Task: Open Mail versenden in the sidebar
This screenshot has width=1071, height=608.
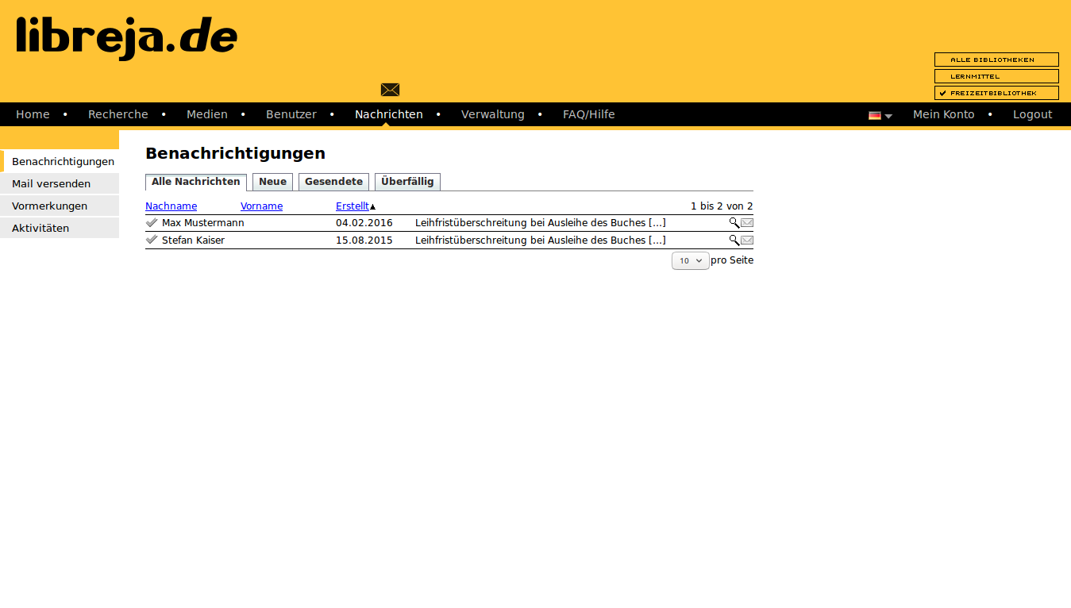Action: click(52, 183)
